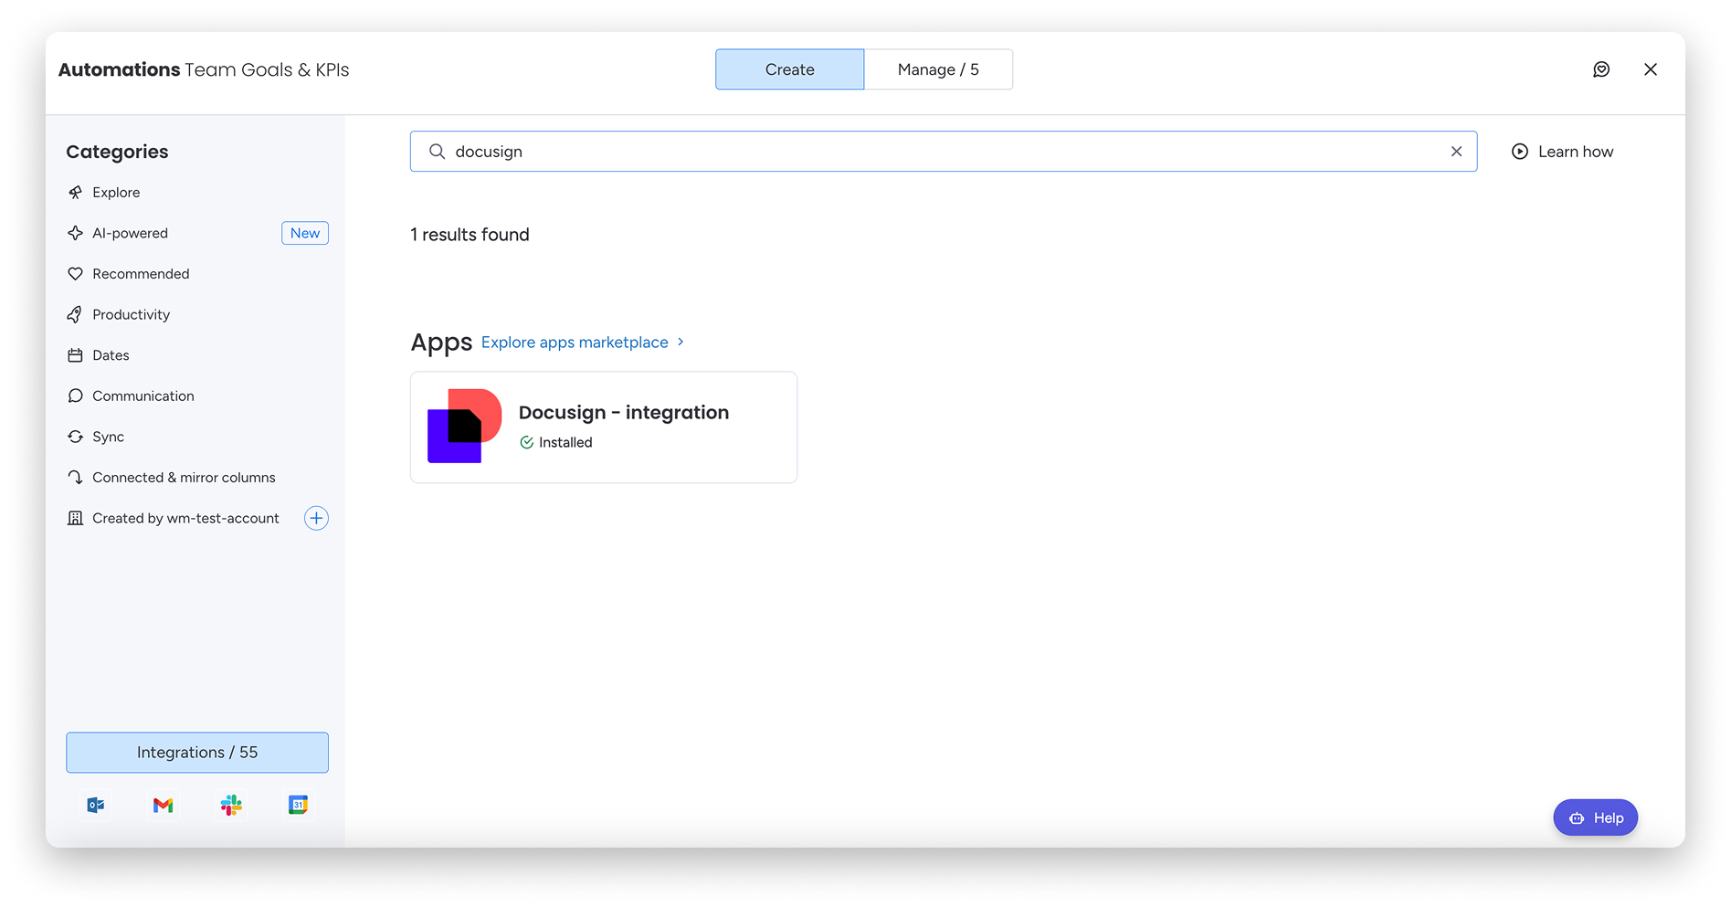Select the Docusign - integration app card
1731x907 pixels.
tap(603, 427)
